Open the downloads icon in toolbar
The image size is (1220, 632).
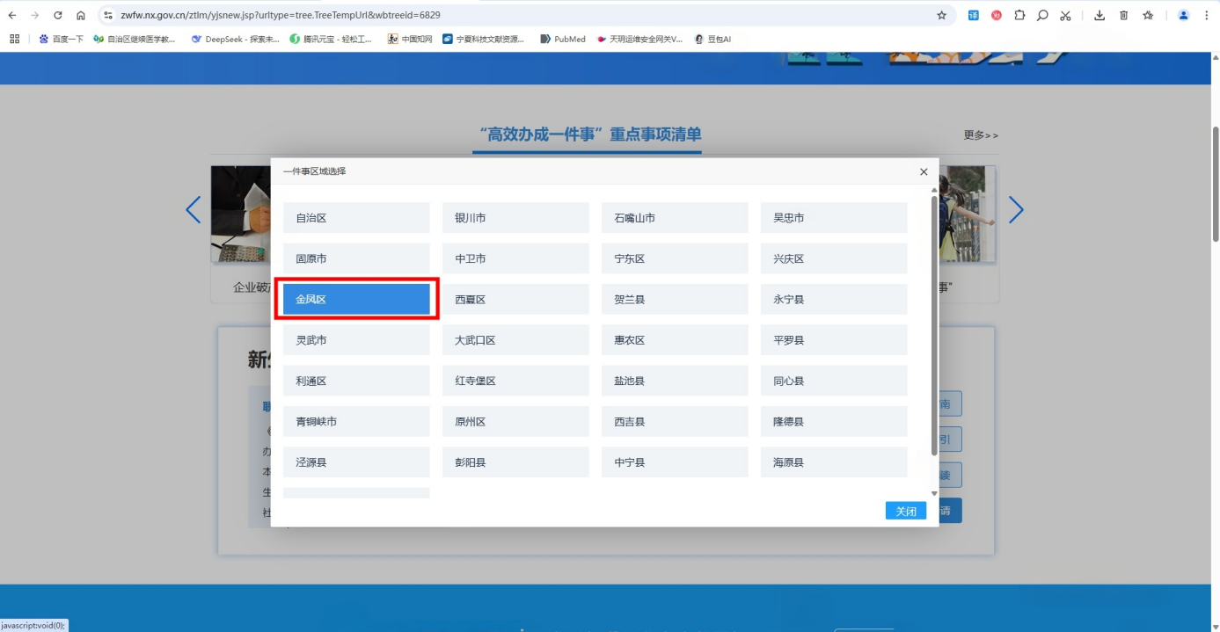pos(1099,15)
